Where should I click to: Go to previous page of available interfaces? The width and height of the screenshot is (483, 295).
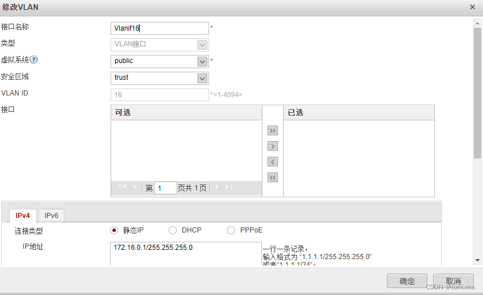[134, 187]
